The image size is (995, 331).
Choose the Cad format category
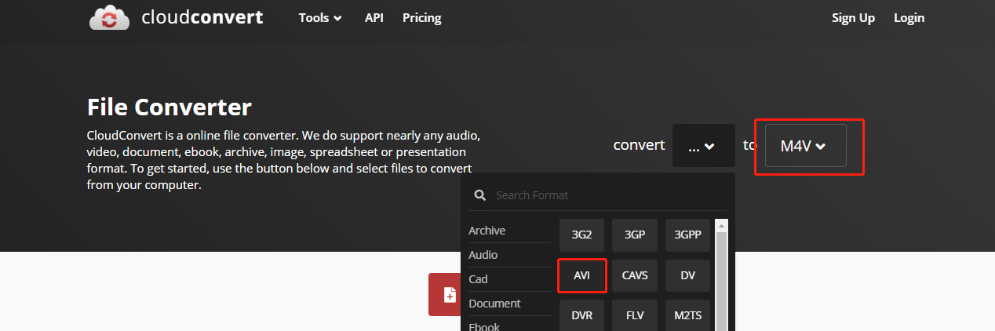tap(479, 279)
